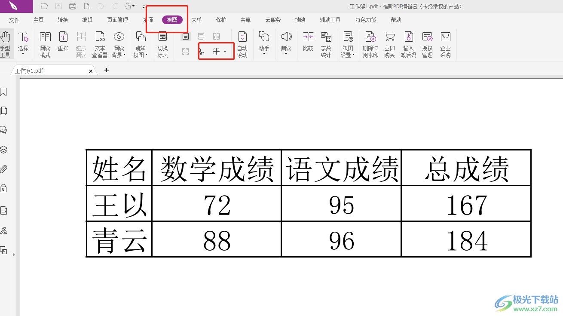563x316 pixels.
Task: Open the Bookmarks side panel
Action: 3,92
